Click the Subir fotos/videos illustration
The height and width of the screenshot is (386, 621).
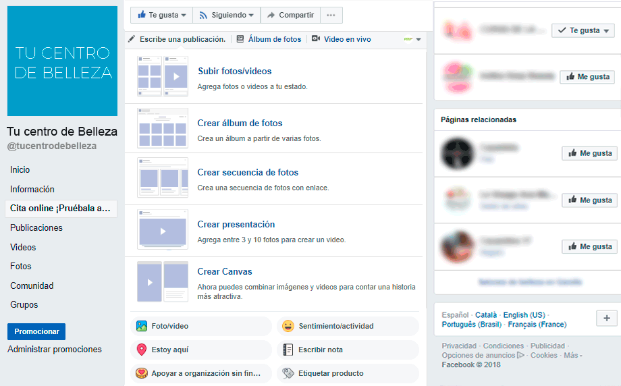click(163, 76)
